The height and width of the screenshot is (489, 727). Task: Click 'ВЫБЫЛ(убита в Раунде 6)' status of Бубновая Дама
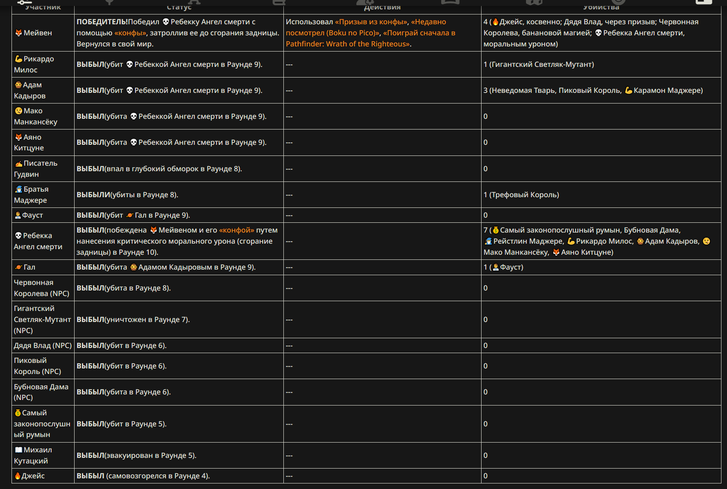(179, 392)
